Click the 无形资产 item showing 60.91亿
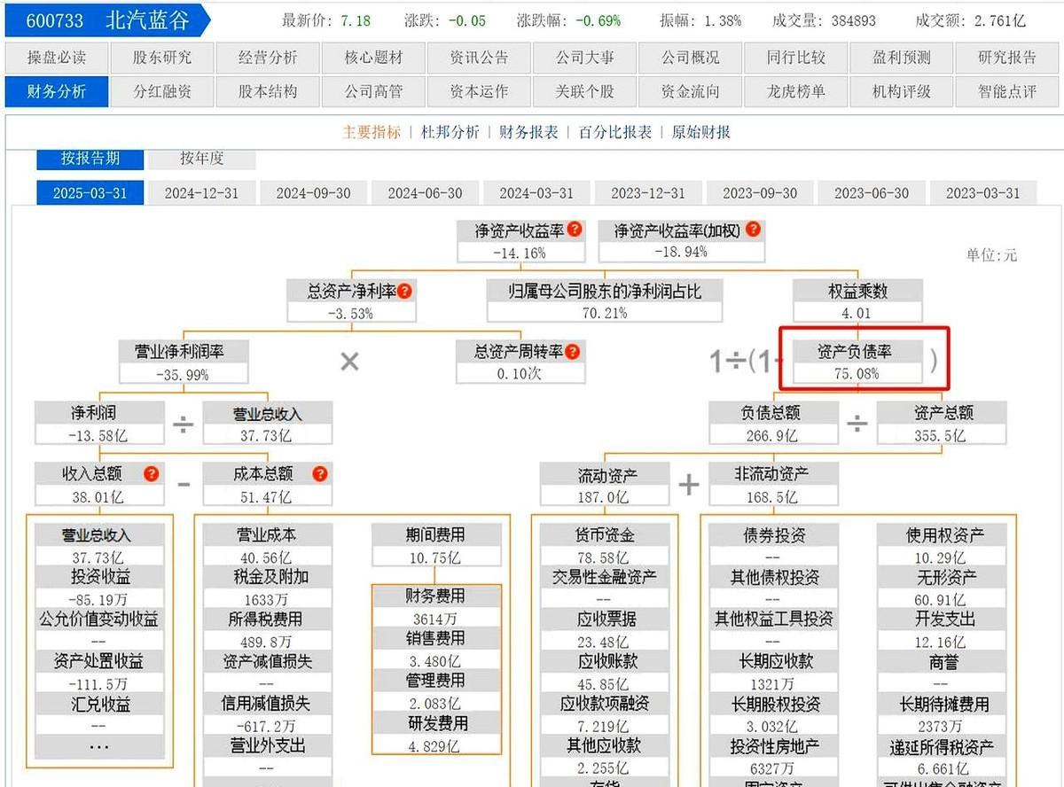The image size is (1064, 787). [941, 588]
